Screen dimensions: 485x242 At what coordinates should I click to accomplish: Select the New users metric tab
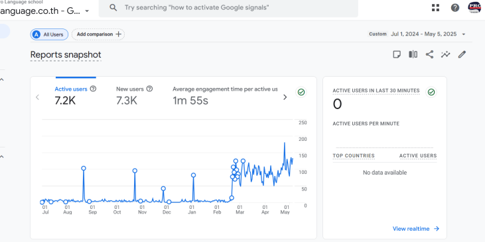(135, 96)
